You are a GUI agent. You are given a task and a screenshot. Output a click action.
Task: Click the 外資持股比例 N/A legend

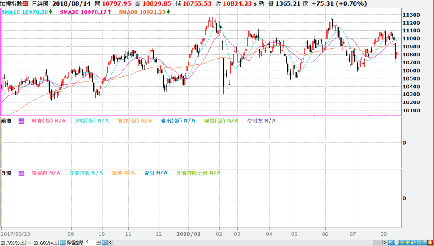click(198, 173)
